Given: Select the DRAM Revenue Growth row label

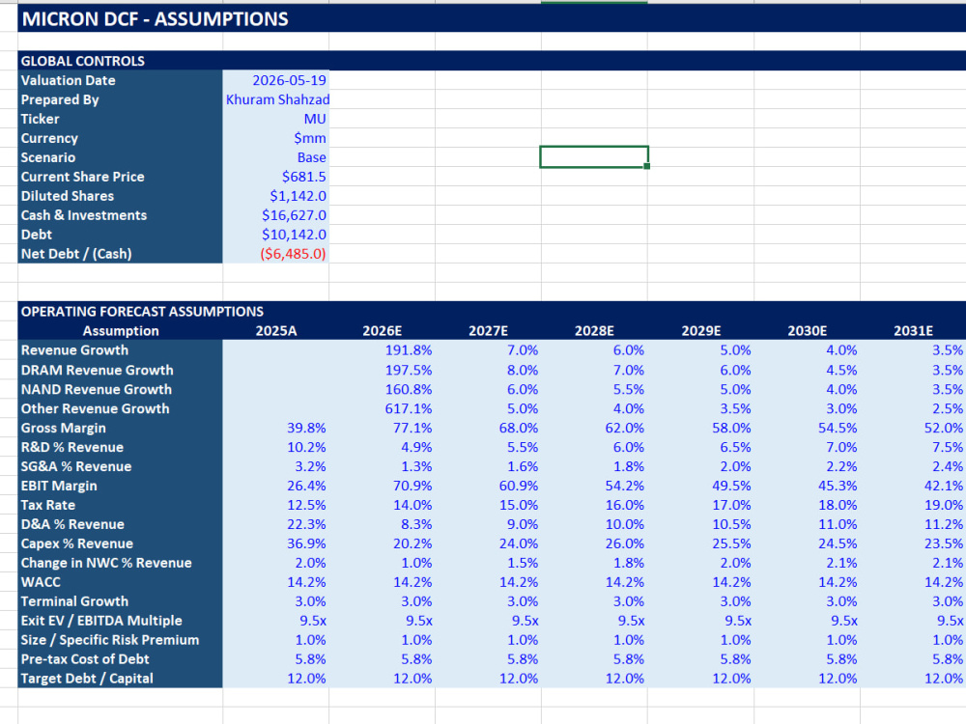Looking at the screenshot, I should [x=98, y=370].
